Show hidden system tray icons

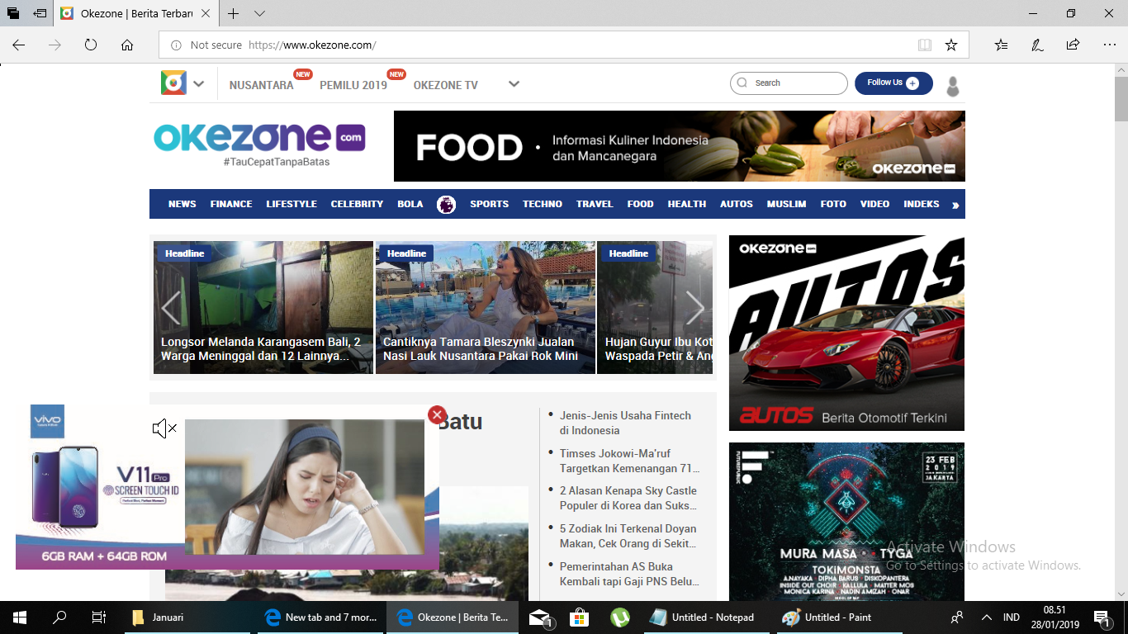pyautogui.click(x=986, y=617)
